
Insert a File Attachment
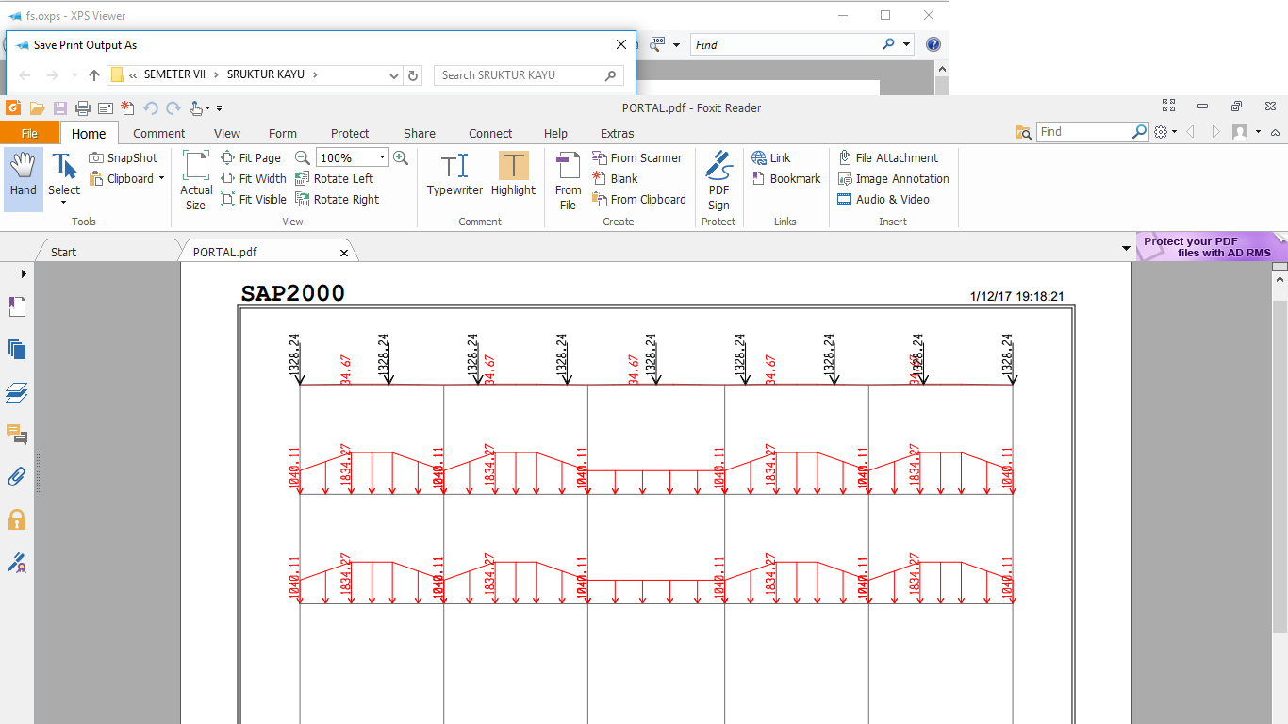point(887,158)
